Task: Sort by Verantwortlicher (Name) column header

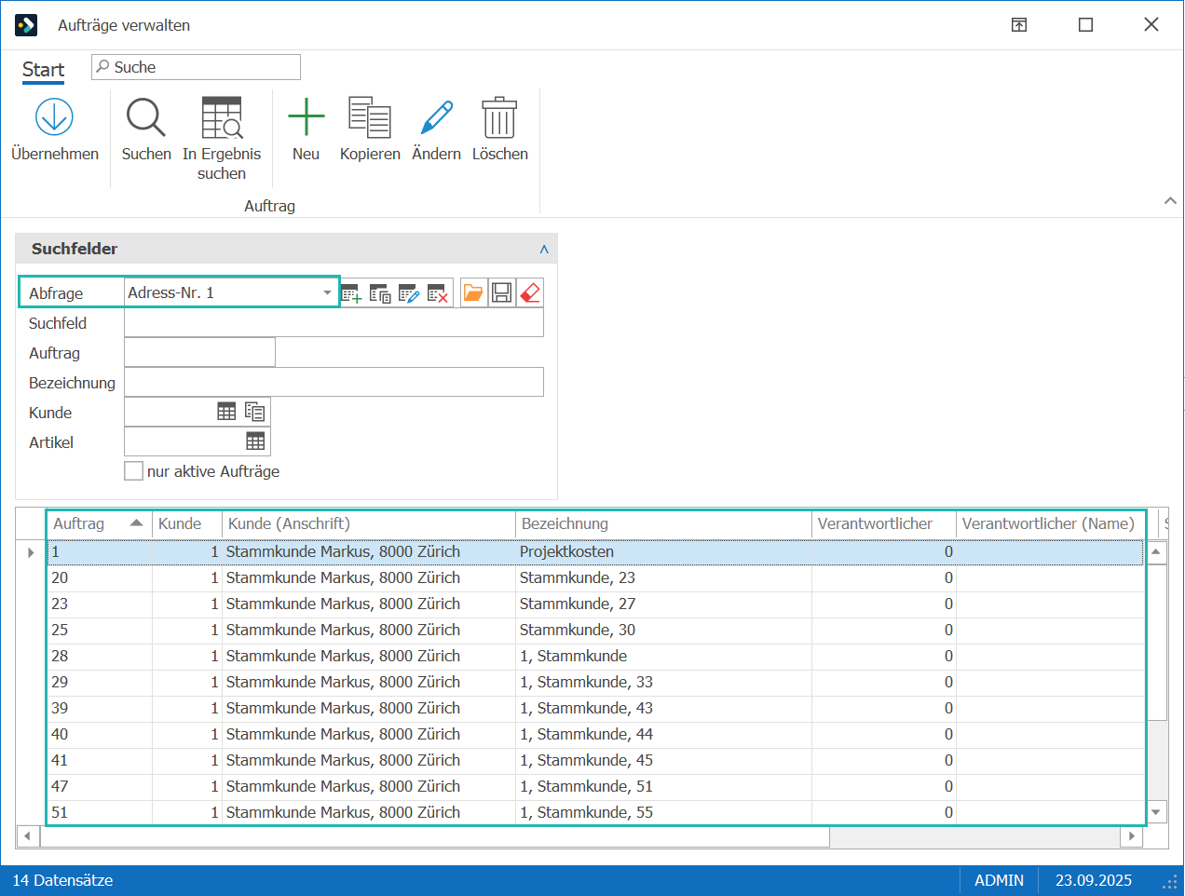Action: 1050,523
